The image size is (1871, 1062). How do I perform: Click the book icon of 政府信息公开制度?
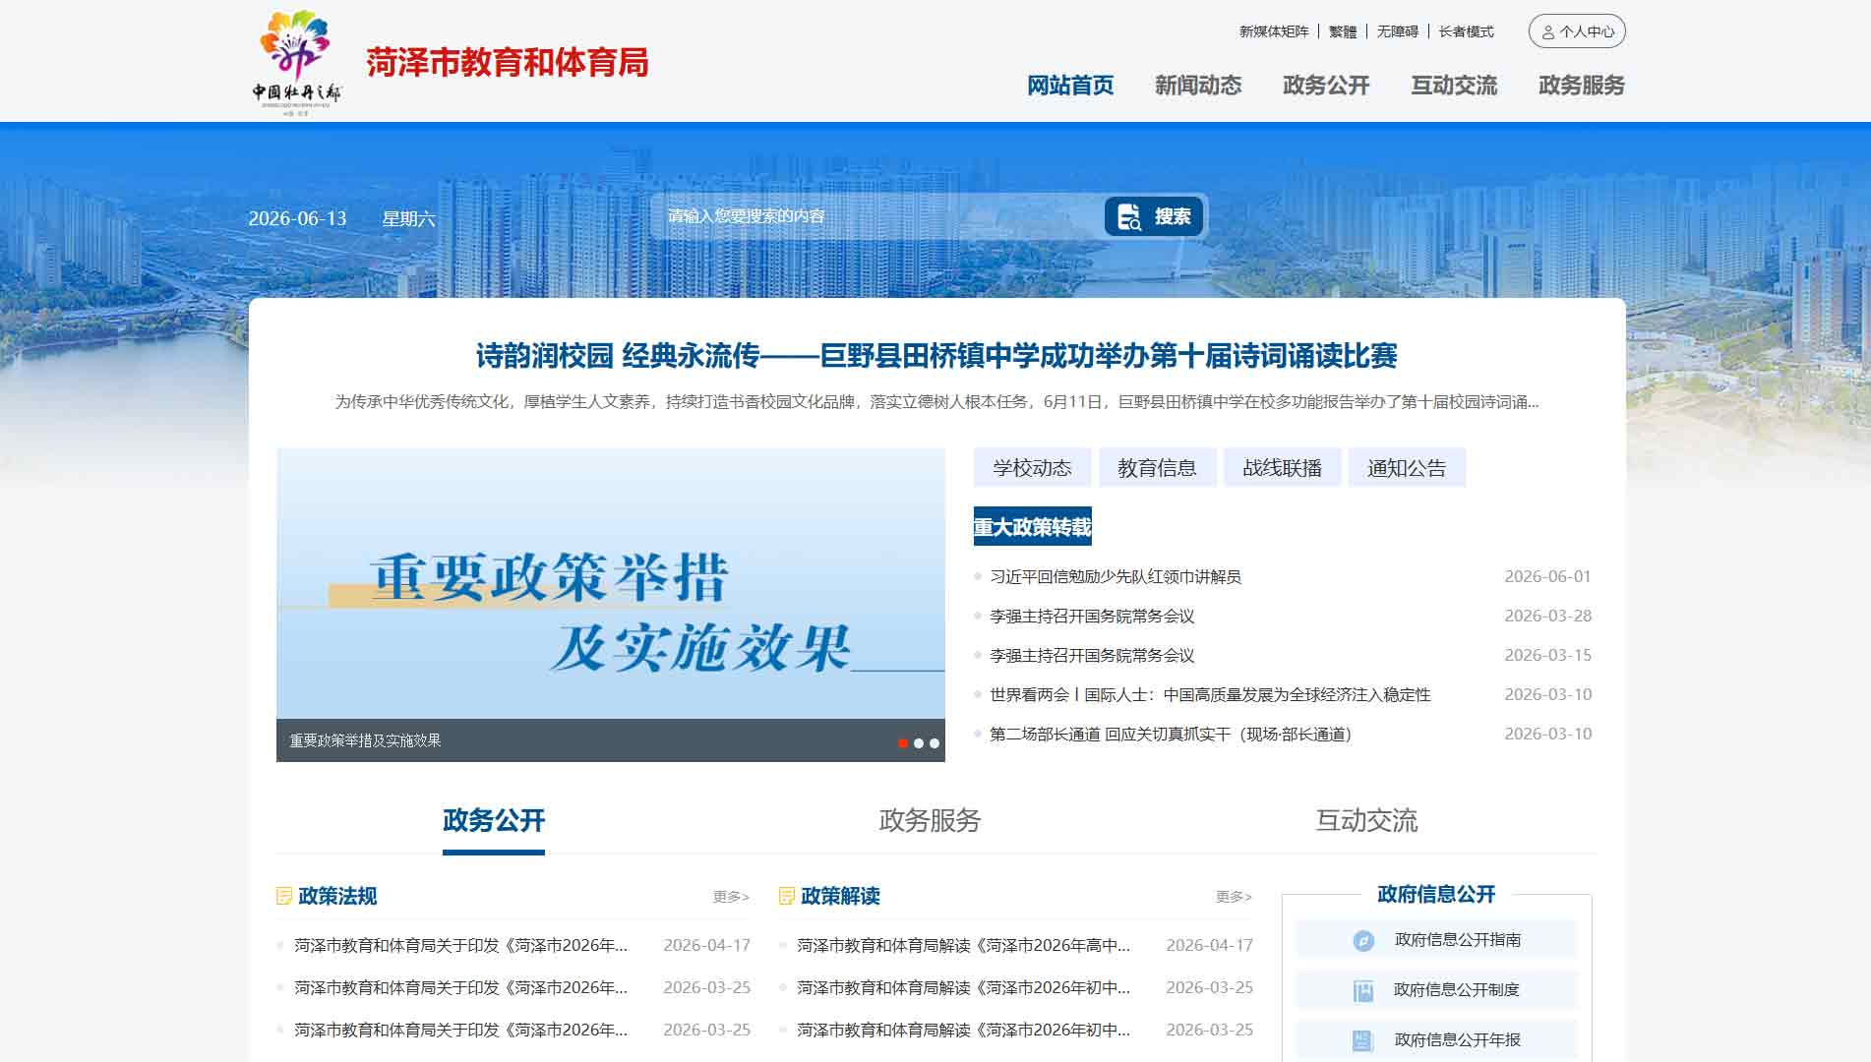click(1363, 991)
